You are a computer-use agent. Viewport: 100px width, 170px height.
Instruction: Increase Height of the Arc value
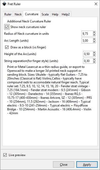(94, 52)
